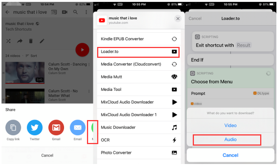Close the youtube.com share sheet with X
This screenshot has height=167, width=279.
pyautogui.click(x=178, y=19)
